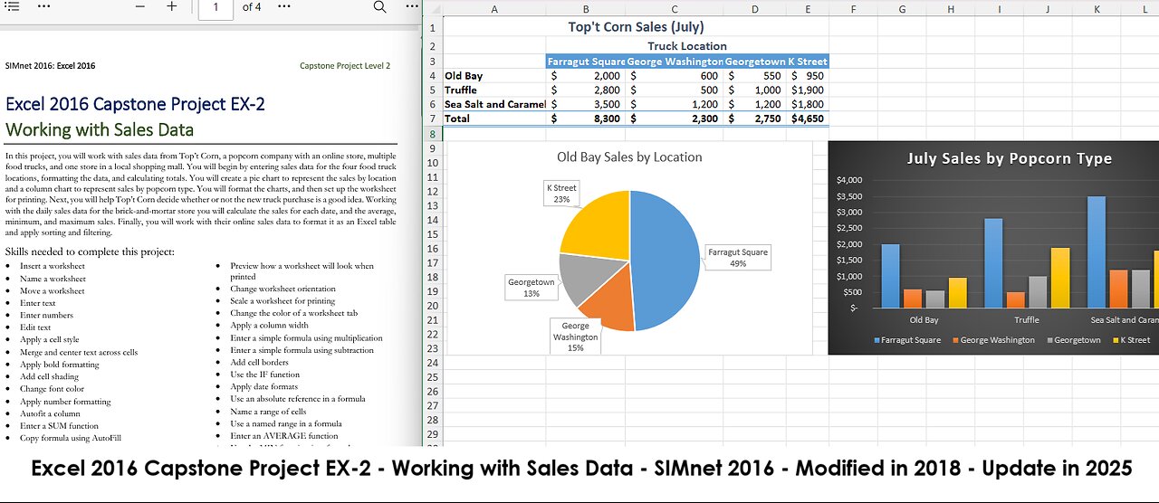
Task: Select George Washington legend entry
Action: click(x=991, y=340)
